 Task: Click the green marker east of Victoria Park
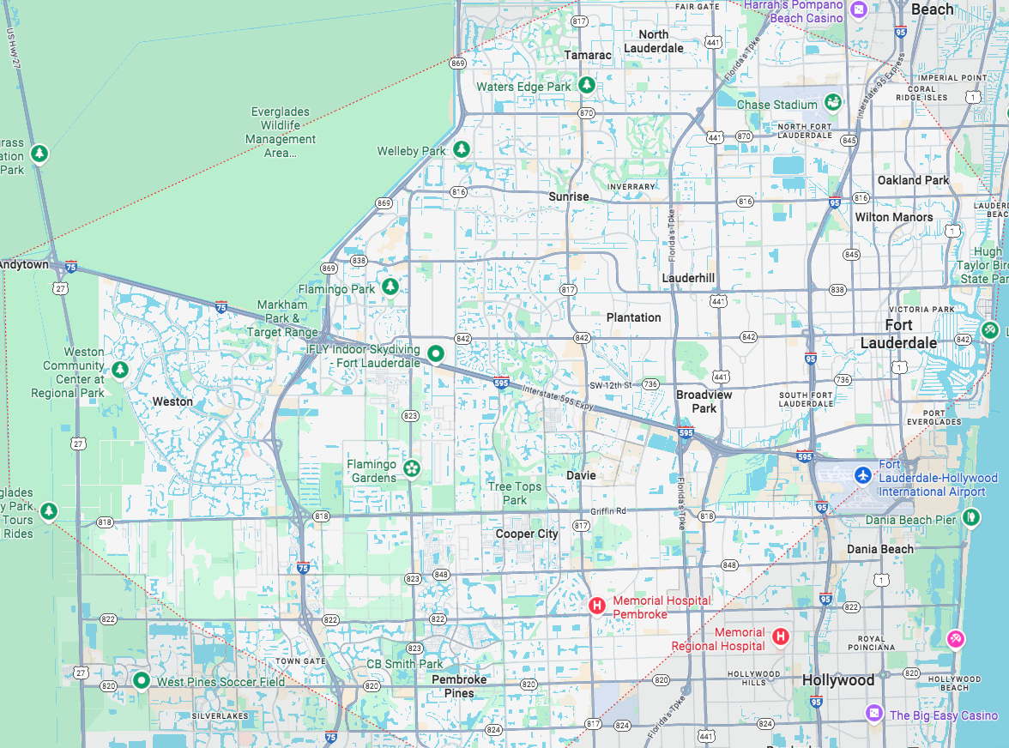990,330
